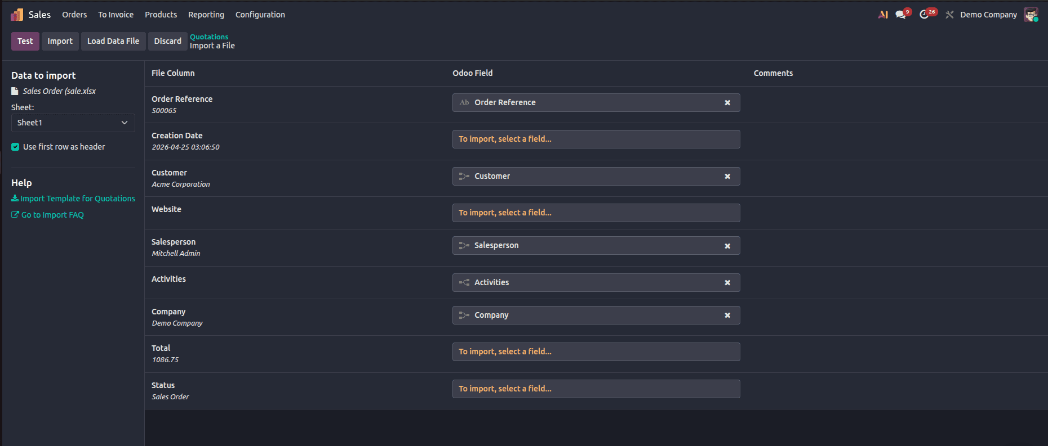This screenshot has width=1048, height=446.
Task: Open field selector for Status column
Action: coord(596,389)
